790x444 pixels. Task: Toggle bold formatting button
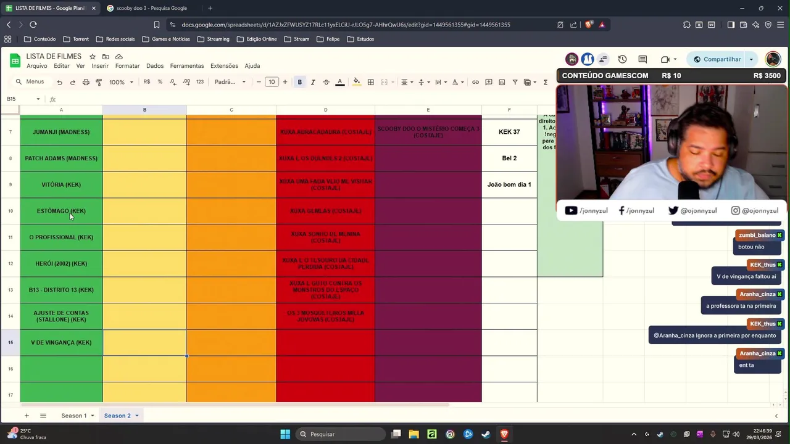point(300,82)
